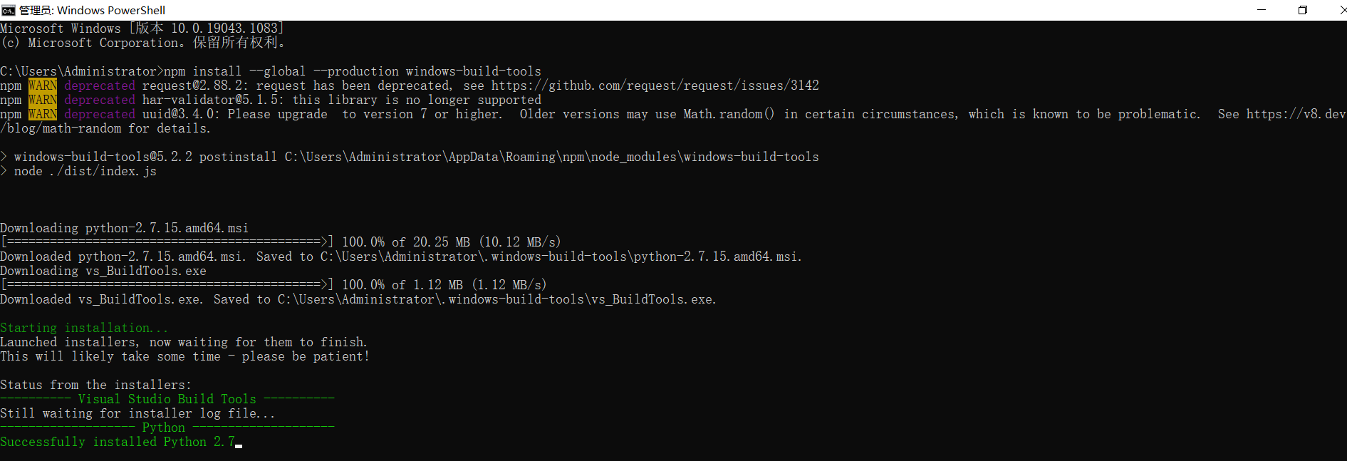The width and height of the screenshot is (1347, 461).
Task: Click the blinking cursor after Python 2.7
Action: coord(239,445)
